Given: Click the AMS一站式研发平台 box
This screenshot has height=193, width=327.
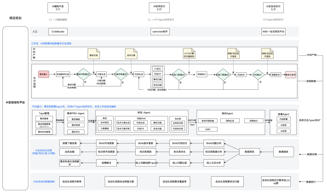Looking at the screenshot, I should (x=273, y=32).
